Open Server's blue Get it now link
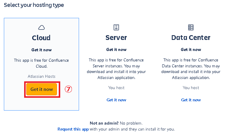 [x=116, y=100]
